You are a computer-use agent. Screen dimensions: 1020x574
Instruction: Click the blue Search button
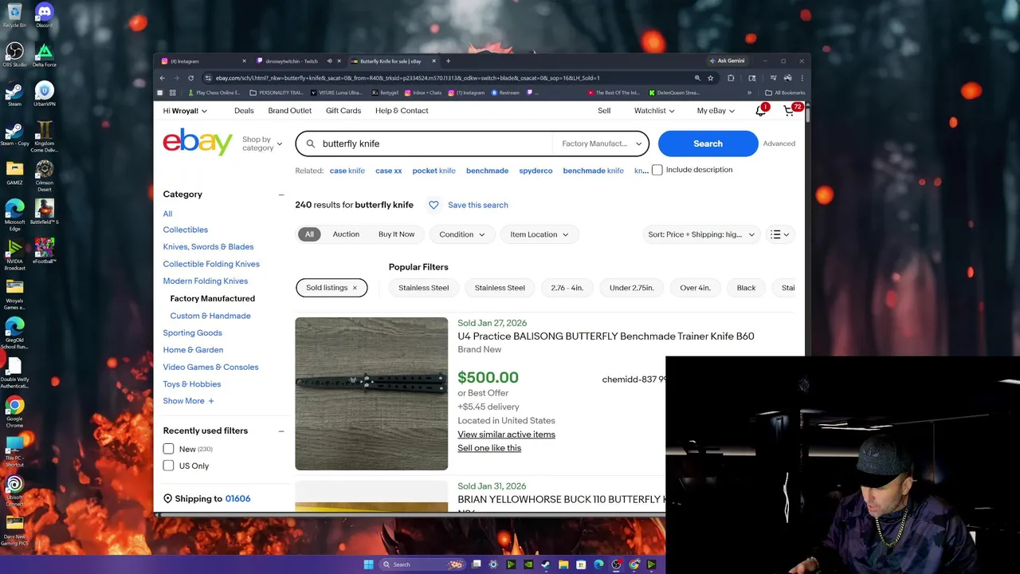708,143
